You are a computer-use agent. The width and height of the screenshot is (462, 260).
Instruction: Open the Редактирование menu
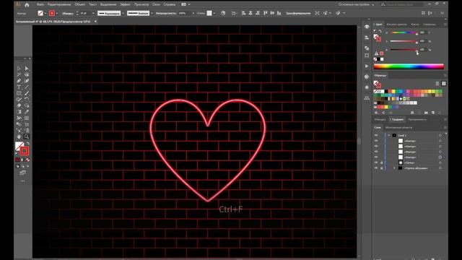pyautogui.click(x=59, y=4)
